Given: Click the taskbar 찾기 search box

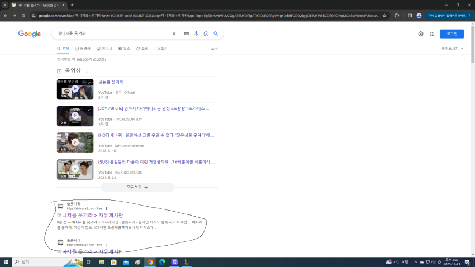Looking at the screenshot, I should point(47,262).
